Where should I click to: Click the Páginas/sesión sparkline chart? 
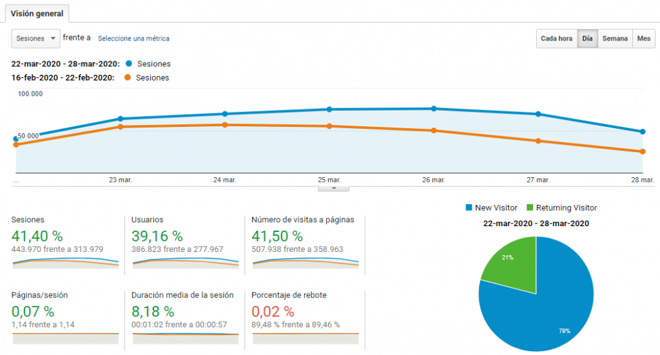(66, 339)
